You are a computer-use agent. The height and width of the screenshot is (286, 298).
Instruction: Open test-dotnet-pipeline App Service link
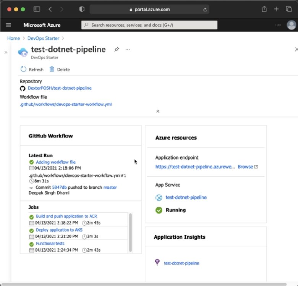[x=186, y=197]
